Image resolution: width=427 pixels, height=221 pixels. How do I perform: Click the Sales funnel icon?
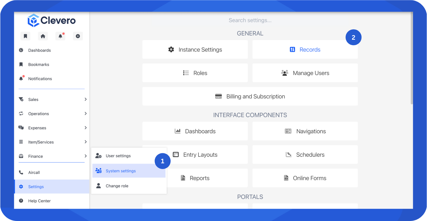pyautogui.click(x=21, y=99)
